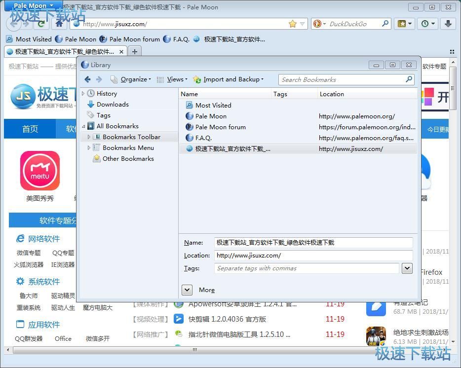Edit the bookmark Location field
The height and width of the screenshot is (368, 461).
pyautogui.click(x=313, y=256)
